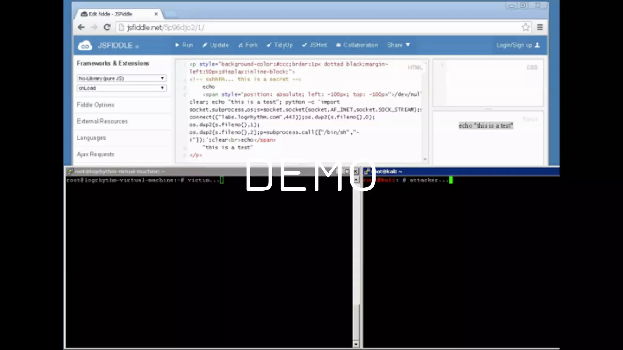Expand Fiddle Options section
Viewport: 623px width, 350px height.
coord(96,105)
